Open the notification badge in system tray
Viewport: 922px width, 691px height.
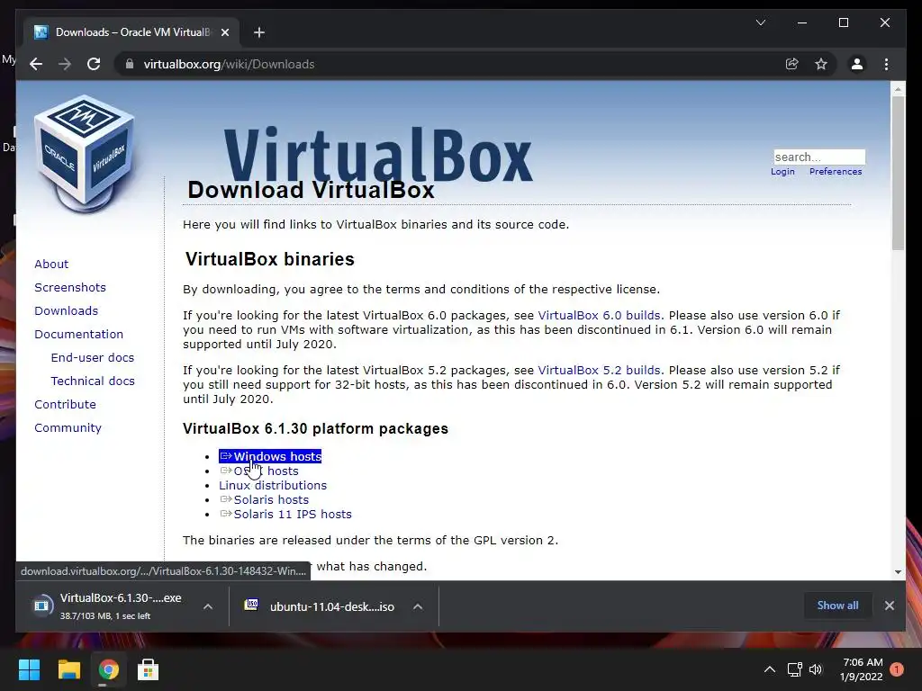tap(897, 669)
